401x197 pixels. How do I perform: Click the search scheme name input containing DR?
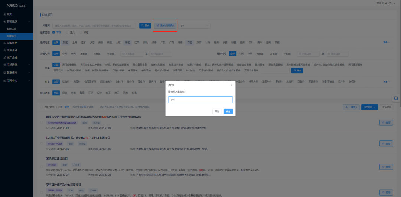point(200,100)
